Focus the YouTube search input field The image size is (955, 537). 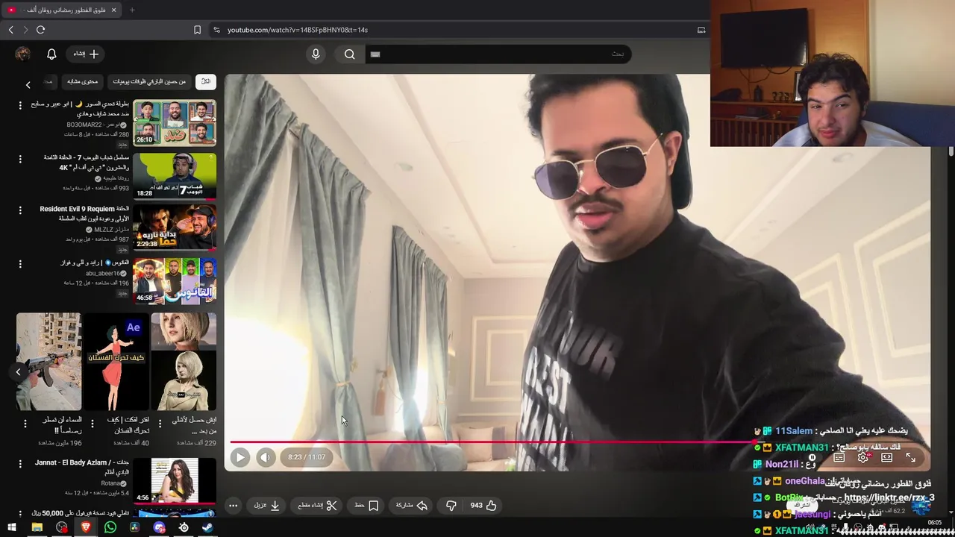click(498, 54)
